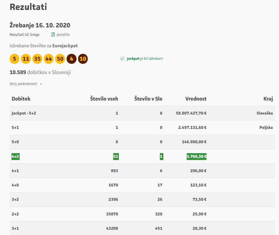Click the poročilo report link text
279x235 pixels.
coord(63,35)
